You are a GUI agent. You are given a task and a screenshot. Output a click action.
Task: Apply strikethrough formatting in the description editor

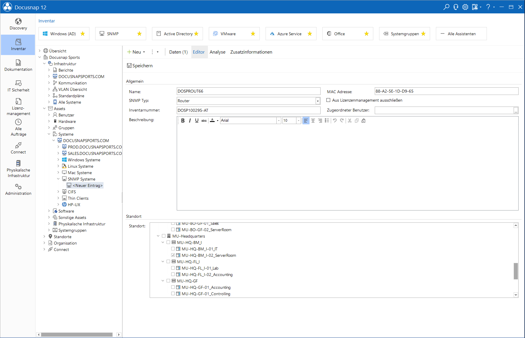tap(204, 121)
